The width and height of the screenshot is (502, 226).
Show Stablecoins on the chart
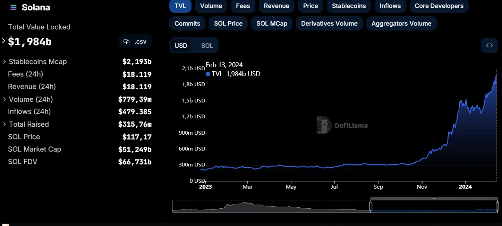(349, 6)
